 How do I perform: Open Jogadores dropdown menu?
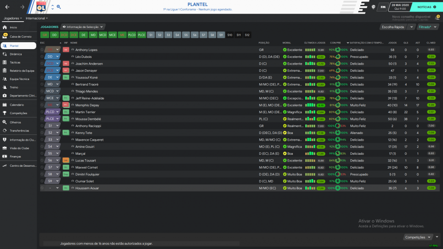click(x=13, y=18)
